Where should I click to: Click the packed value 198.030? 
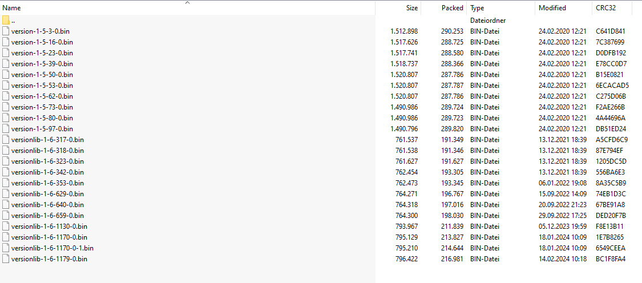[452, 216]
